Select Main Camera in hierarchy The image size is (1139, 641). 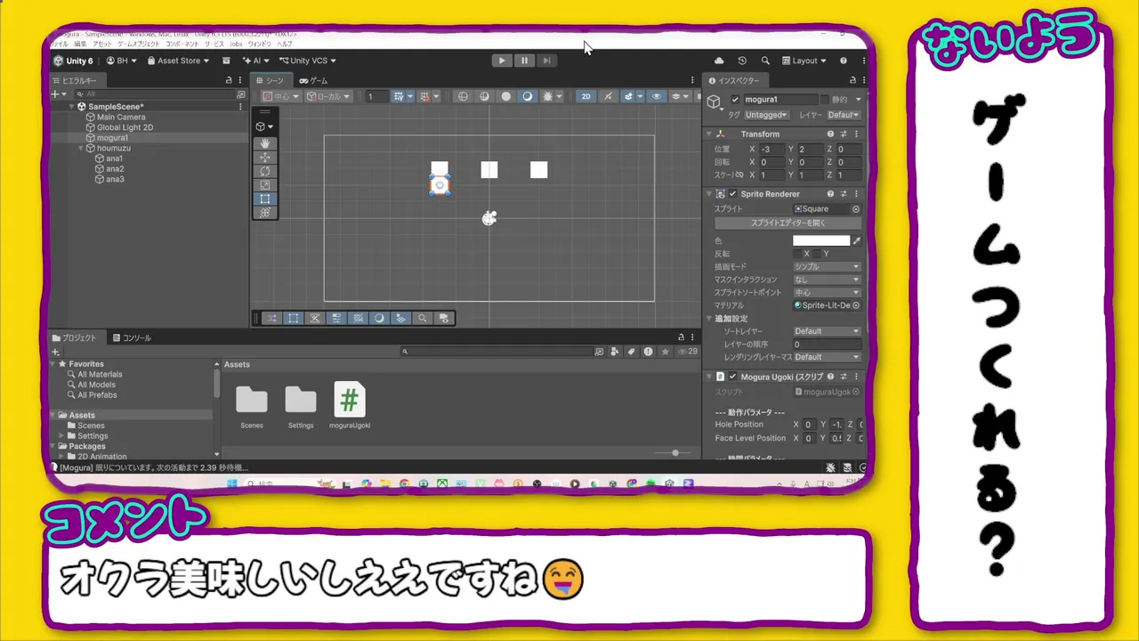tap(121, 118)
